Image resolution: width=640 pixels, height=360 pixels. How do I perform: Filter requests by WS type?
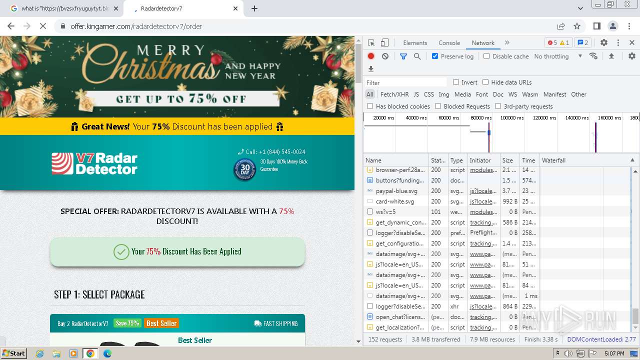[x=512, y=94]
